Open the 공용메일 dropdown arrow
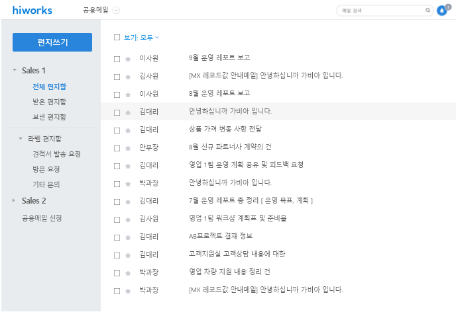This screenshot has width=456, height=312. coord(117,10)
